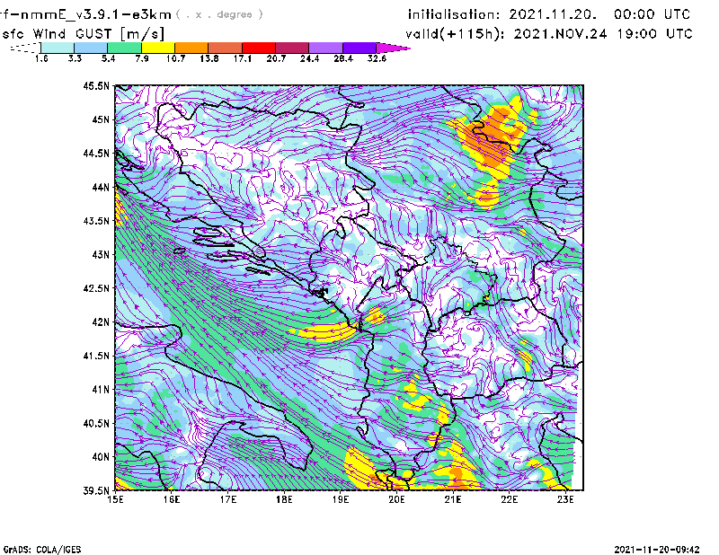Click latitude label 45.5N
This screenshot has height=555, width=719.
tap(97, 85)
